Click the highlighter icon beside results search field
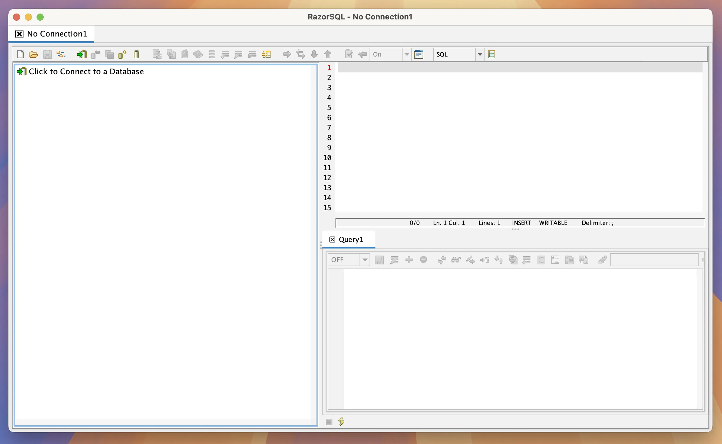Viewport: 722px width, 444px height. pos(602,260)
